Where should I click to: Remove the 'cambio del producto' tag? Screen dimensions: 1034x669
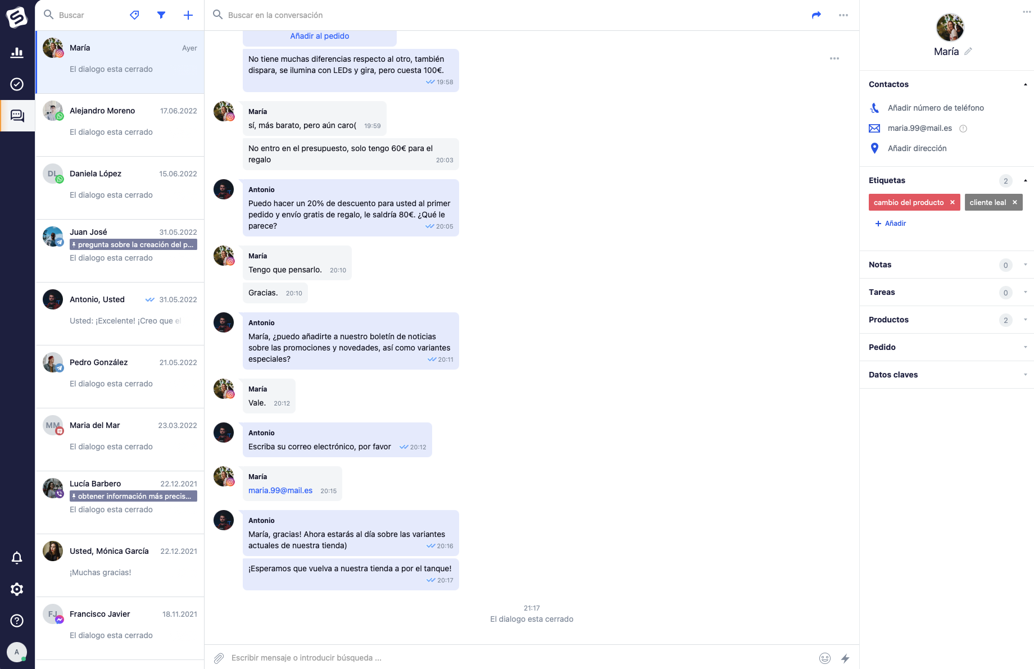tap(953, 202)
